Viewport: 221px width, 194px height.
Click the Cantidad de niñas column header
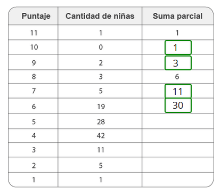[x=100, y=16]
